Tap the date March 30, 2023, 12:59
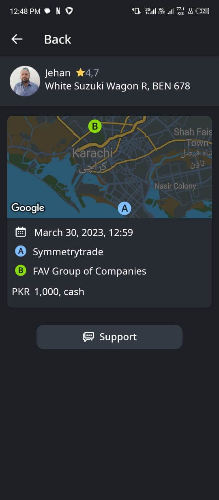Viewport: 219px width, 500px height. click(84, 233)
